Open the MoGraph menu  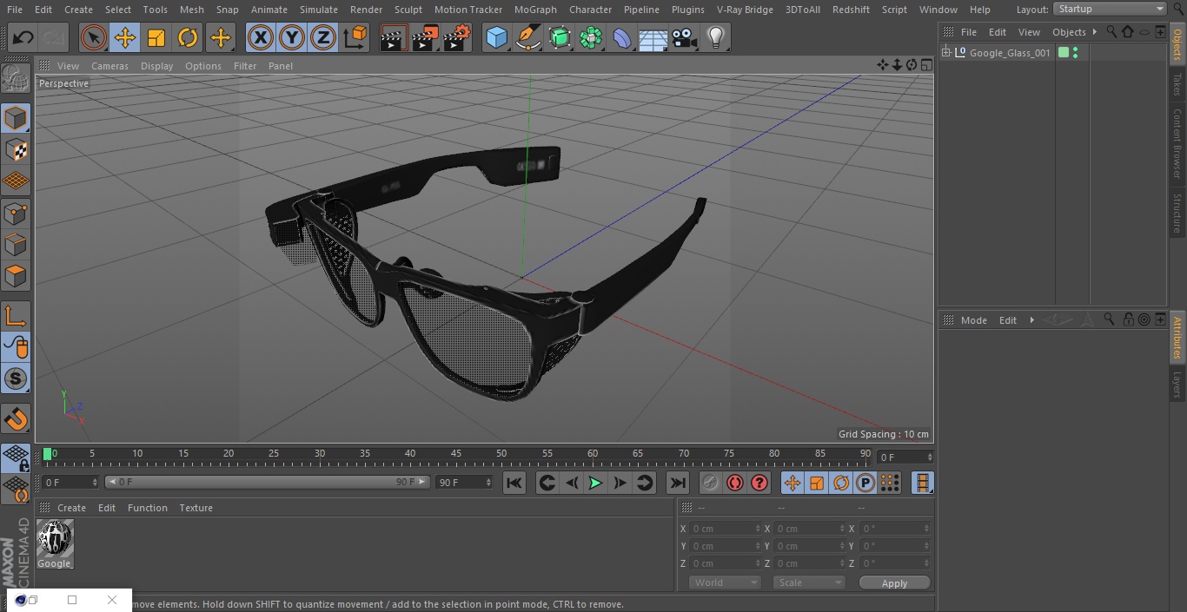pyautogui.click(x=535, y=10)
